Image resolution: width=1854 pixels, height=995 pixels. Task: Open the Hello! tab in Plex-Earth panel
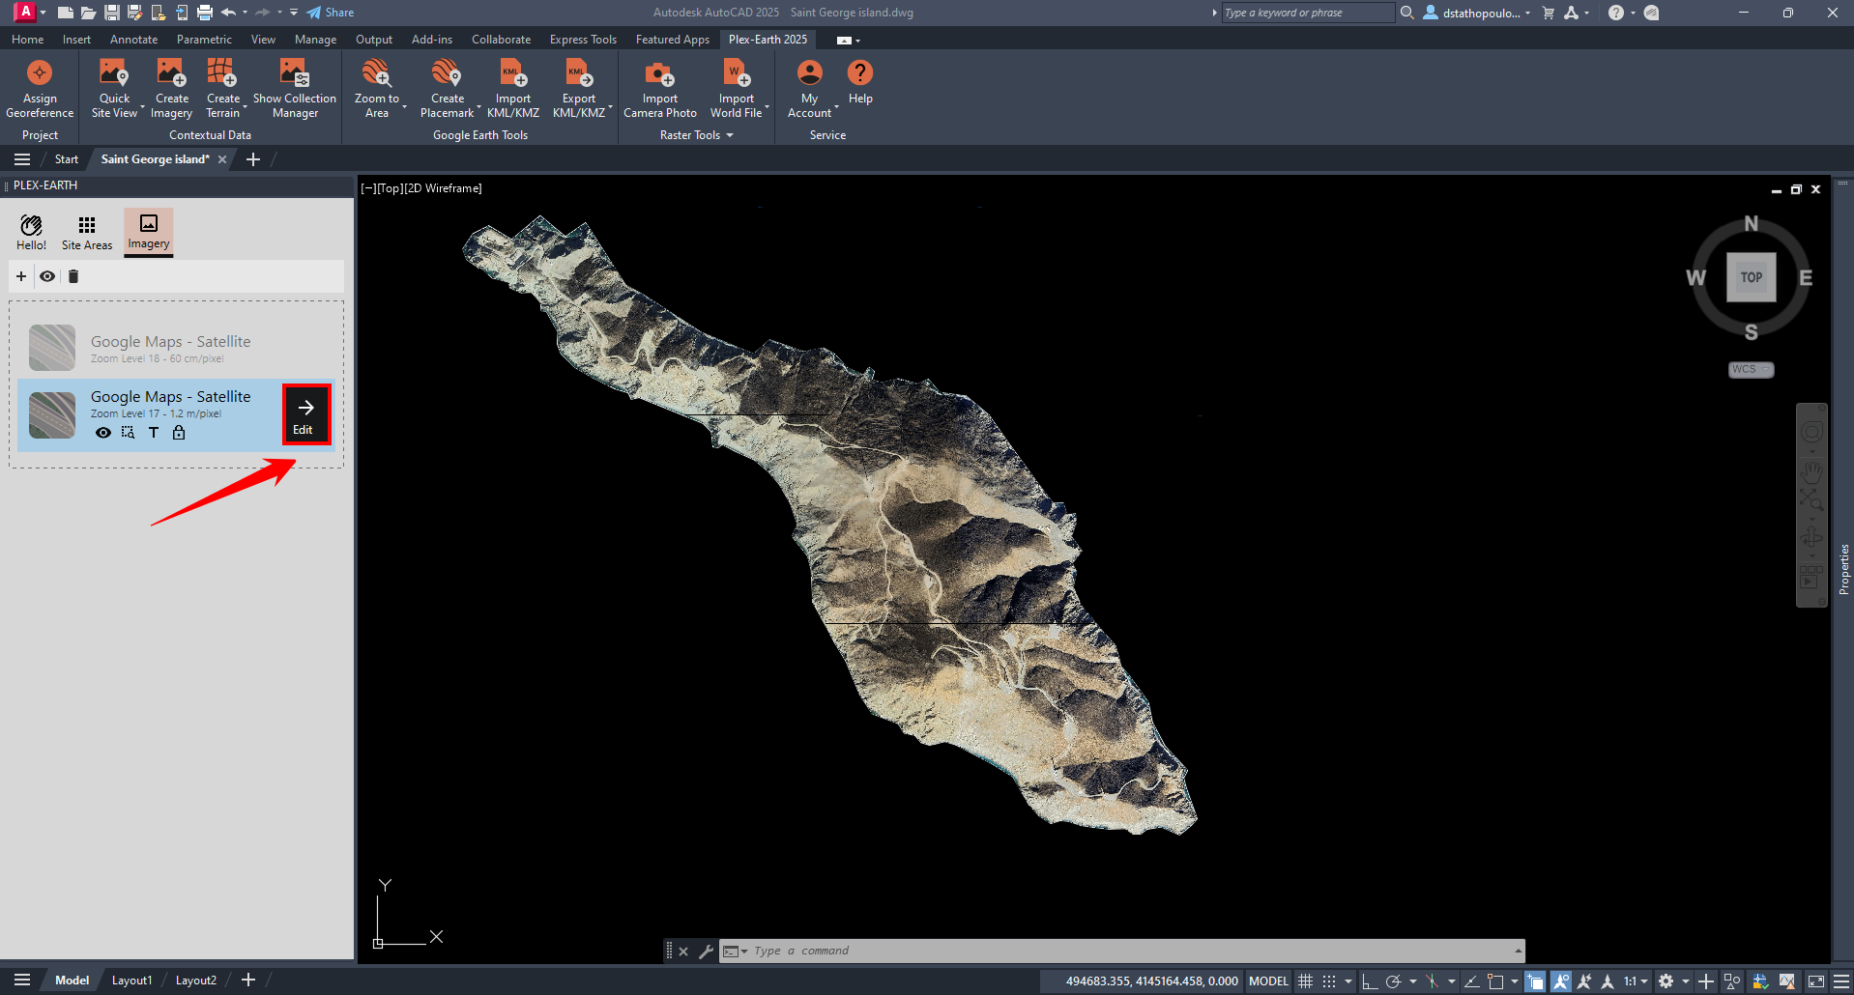point(31,232)
